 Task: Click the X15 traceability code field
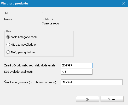point(77,72)
